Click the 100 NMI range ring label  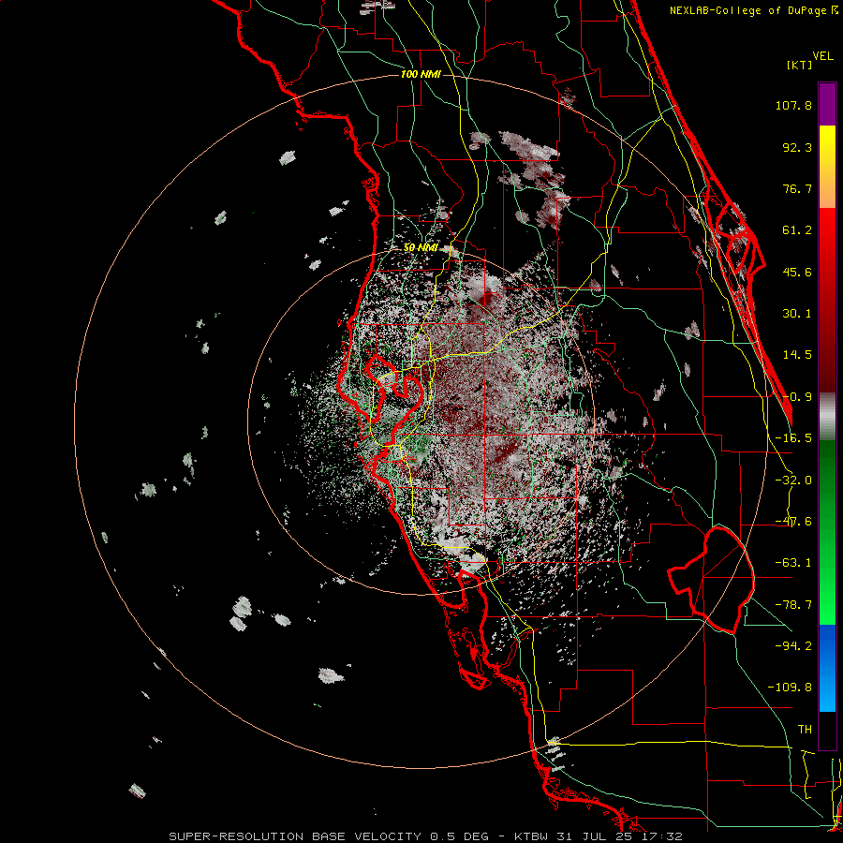tap(421, 74)
